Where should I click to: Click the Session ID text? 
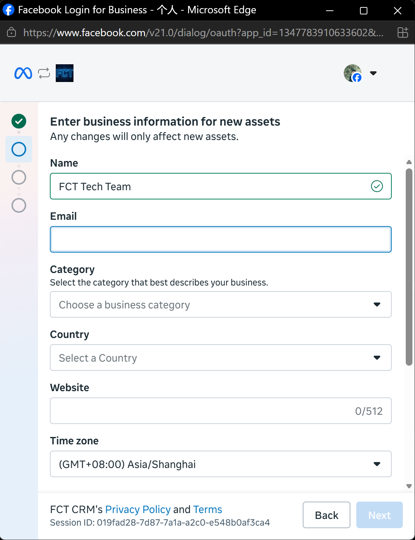(x=160, y=523)
